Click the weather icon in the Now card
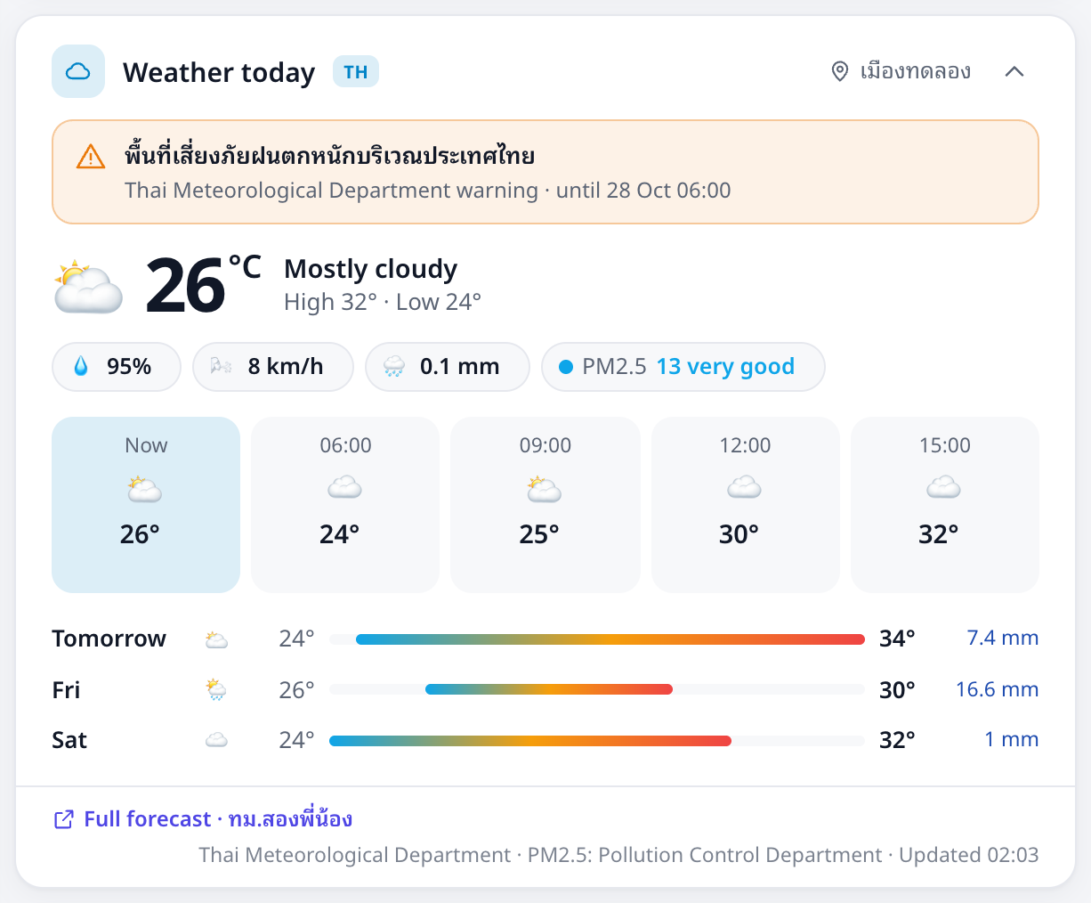 [145, 488]
